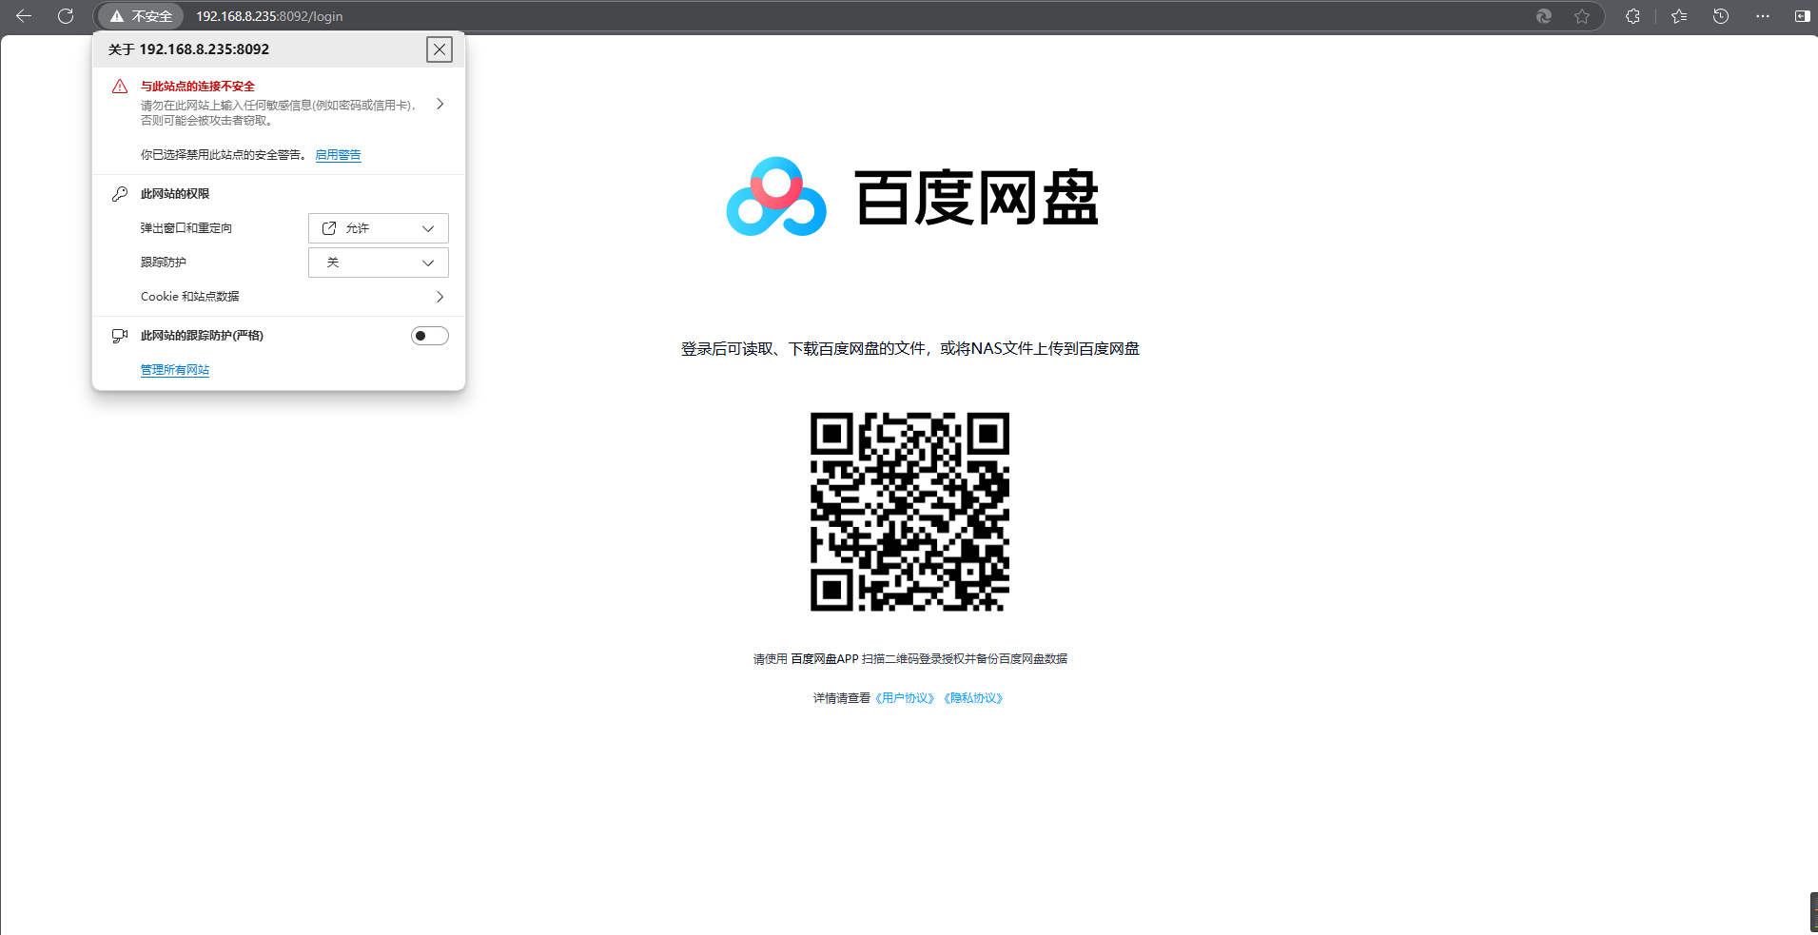Click the 不安全 security warning badge

pyautogui.click(x=141, y=16)
